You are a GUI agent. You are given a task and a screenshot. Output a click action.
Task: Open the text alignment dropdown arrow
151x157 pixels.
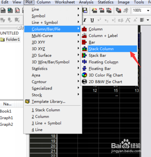[148, 20]
